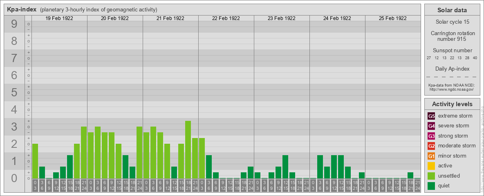Click the G4 severe storm legend icon

coord(431,126)
